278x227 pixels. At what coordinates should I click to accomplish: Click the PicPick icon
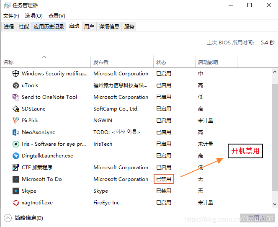pos(15,121)
